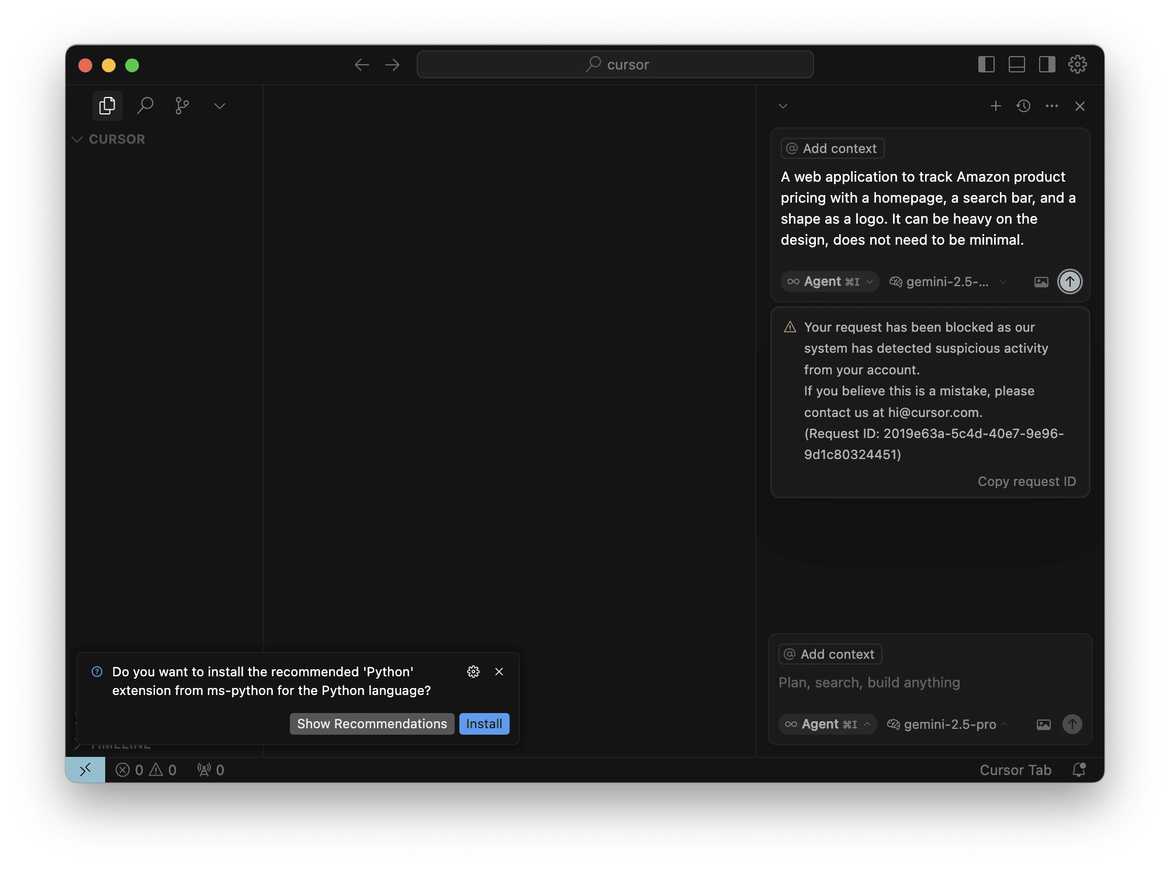Click the cursor command center search box
Screen dimensions: 1170x869
[x=615, y=64]
